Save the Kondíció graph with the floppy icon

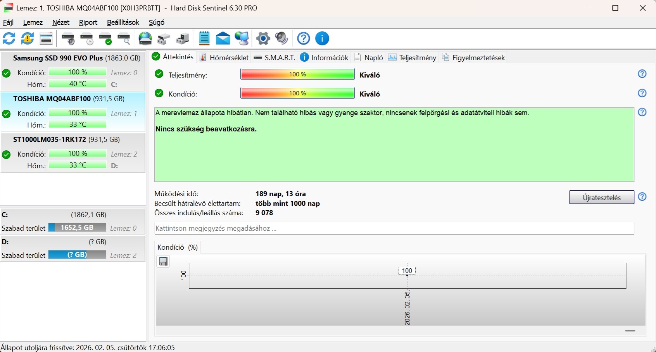163,261
